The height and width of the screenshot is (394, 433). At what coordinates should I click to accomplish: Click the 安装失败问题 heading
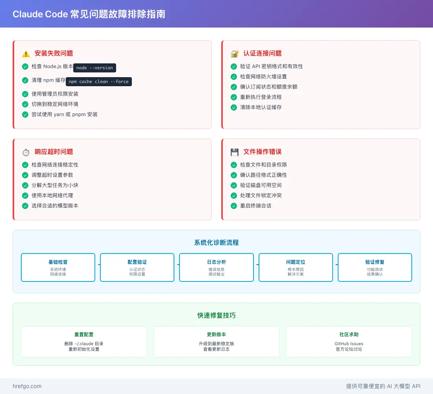pyautogui.click(x=54, y=53)
